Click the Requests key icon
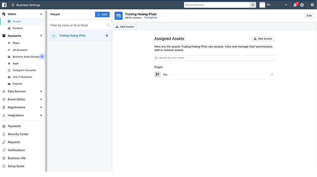317x177 pixels. (4, 142)
